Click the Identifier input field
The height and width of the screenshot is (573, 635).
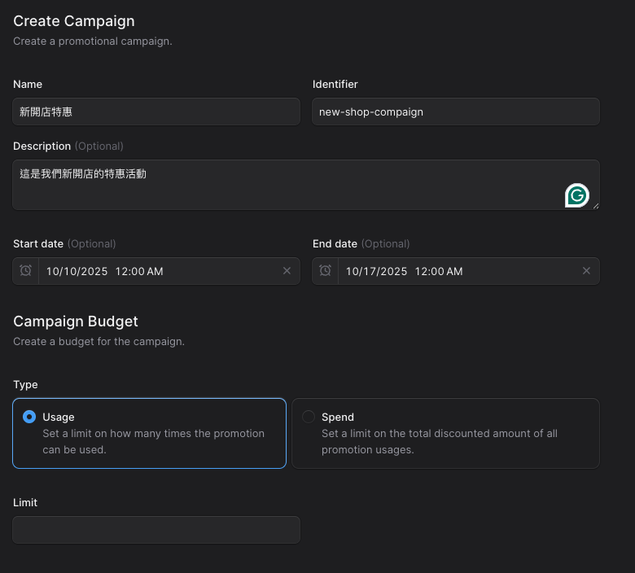[456, 112]
